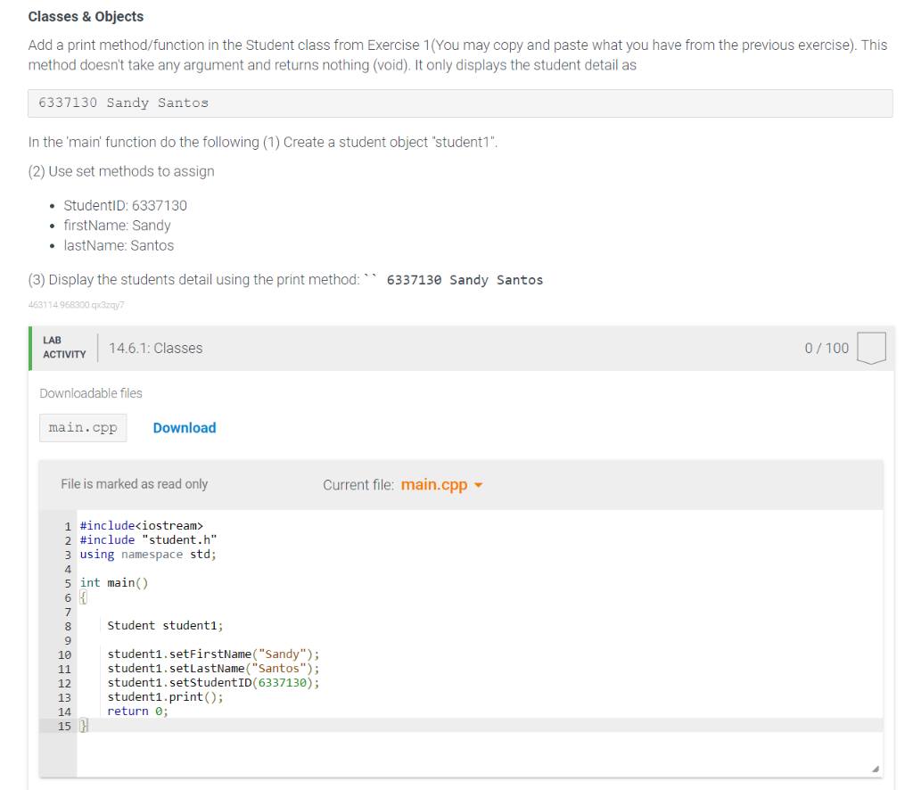This screenshot has width=913, height=790.
Task: Click the bullet marker beside lastName: Santos
Action: point(53,245)
